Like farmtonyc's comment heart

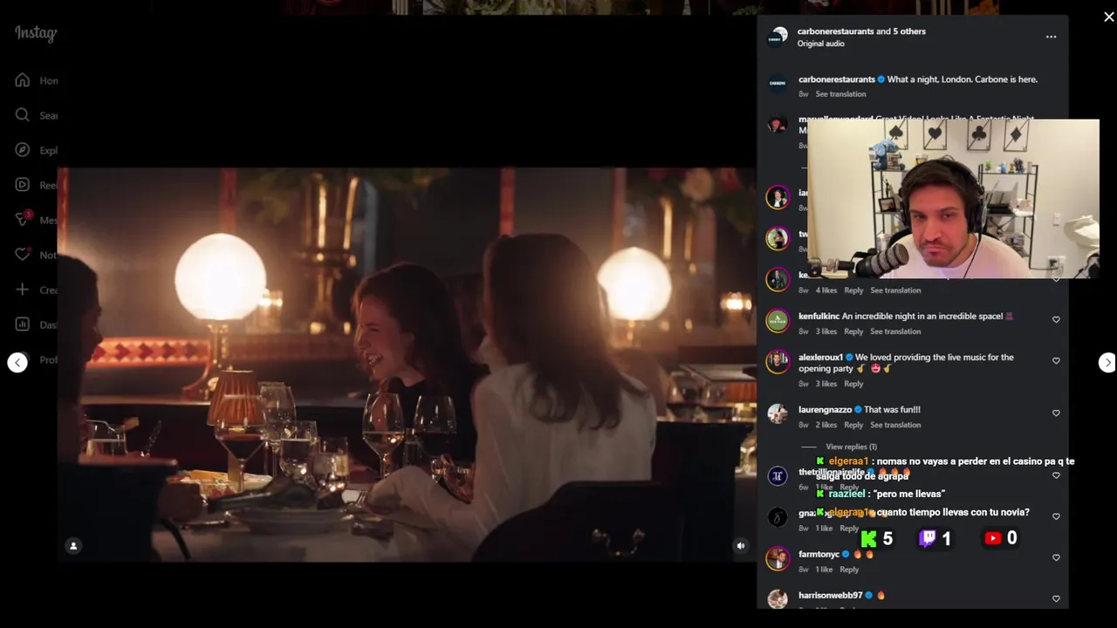coord(1056,557)
